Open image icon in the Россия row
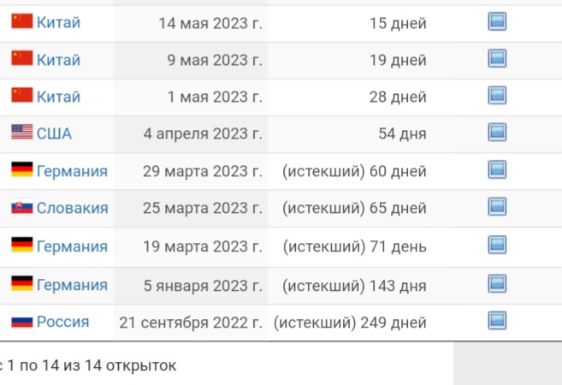The width and height of the screenshot is (562, 385). pos(497,322)
